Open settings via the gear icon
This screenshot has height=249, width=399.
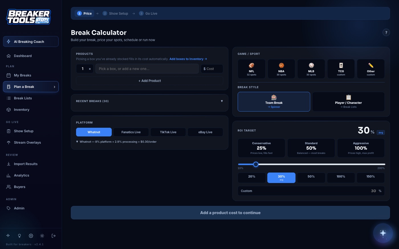click(31, 236)
